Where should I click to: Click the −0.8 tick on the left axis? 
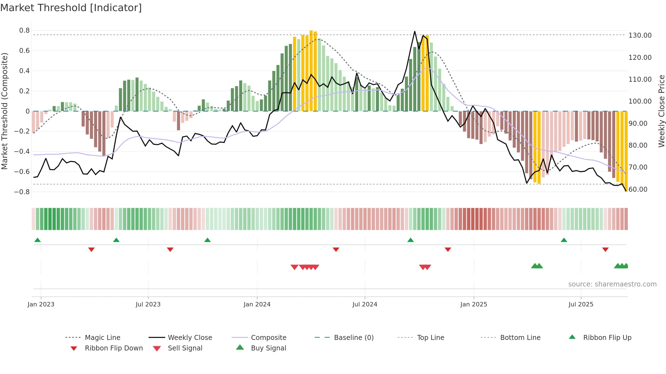coord(22,192)
